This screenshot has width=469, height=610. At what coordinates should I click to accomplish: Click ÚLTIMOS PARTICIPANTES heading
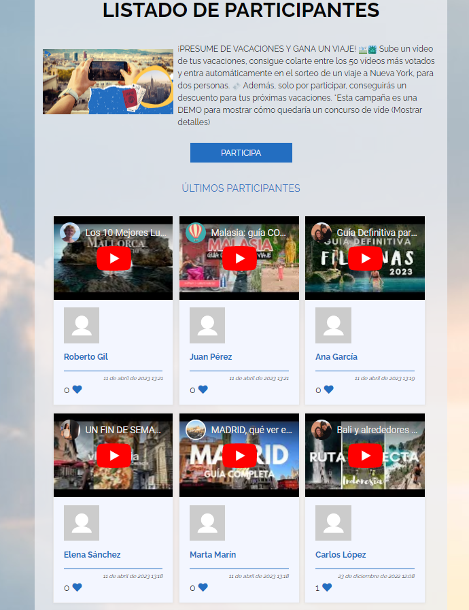click(241, 188)
